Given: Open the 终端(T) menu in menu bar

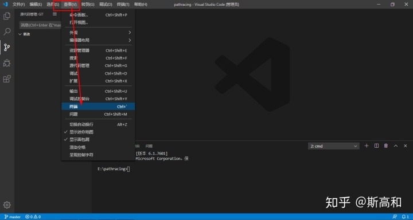Looking at the screenshot, I should (123, 5).
